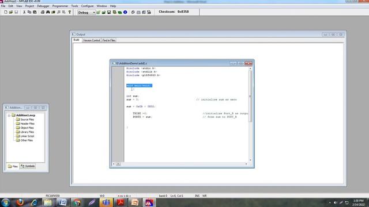The height and width of the screenshot is (207, 369).
Task: Click the editor vertical scrollbar down arrow
Action: (x=250, y=160)
